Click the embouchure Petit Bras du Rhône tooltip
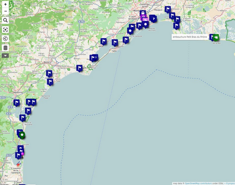Image resolution: width=235 pixels, height=185 pixels. (x=190, y=37)
